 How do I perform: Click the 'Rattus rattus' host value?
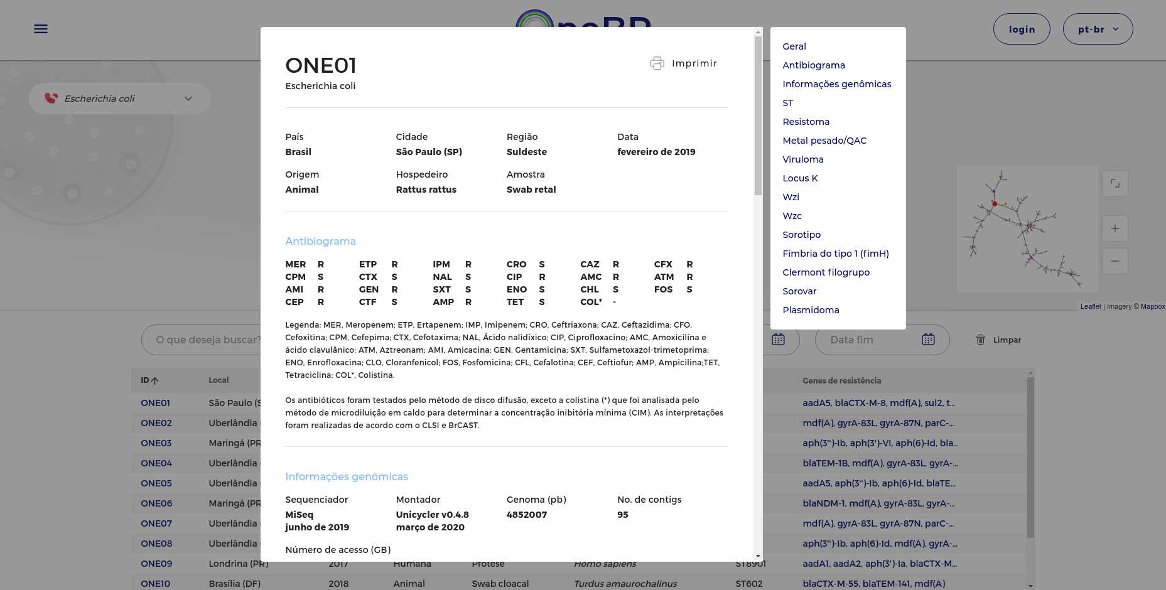tap(426, 190)
